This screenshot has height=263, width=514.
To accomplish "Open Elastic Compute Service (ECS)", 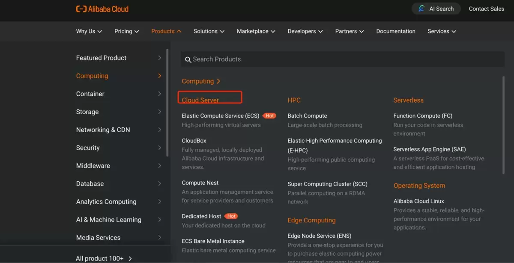I will (x=220, y=116).
